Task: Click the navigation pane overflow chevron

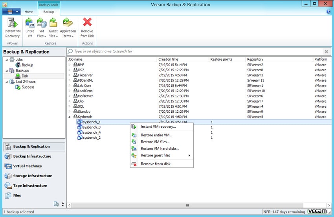Action: (x=62, y=204)
